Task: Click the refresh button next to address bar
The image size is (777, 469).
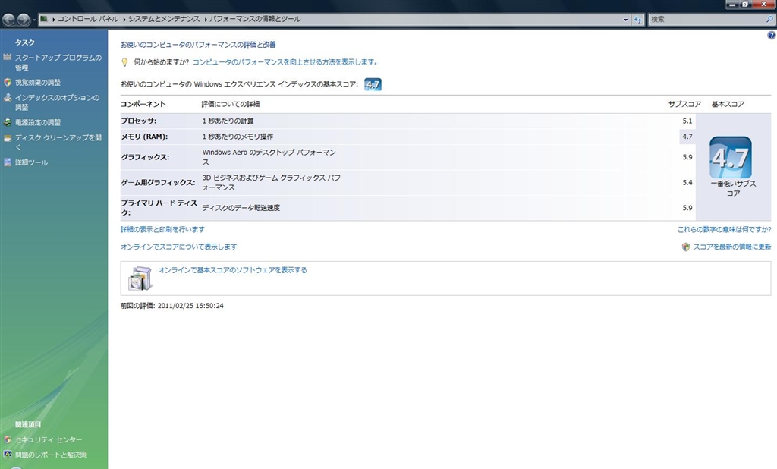Action: click(x=637, y=19)
